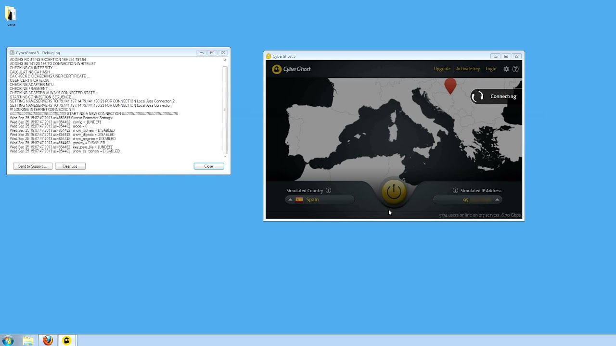Click the 'CyberGhost 5 - DebugLog' window title

click(38, 53)
